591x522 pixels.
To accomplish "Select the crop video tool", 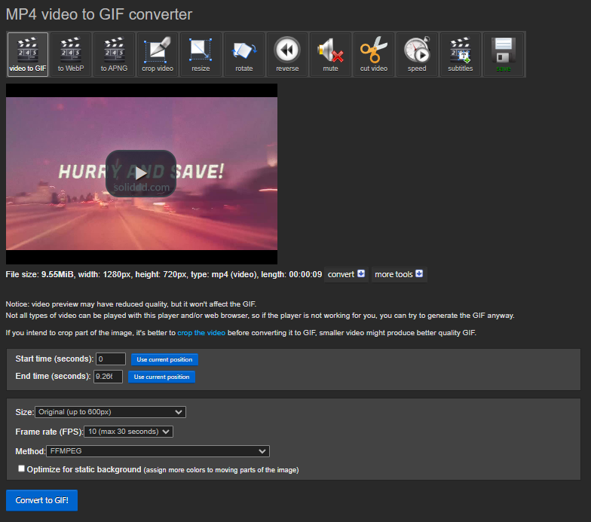I will click(157, 54).
